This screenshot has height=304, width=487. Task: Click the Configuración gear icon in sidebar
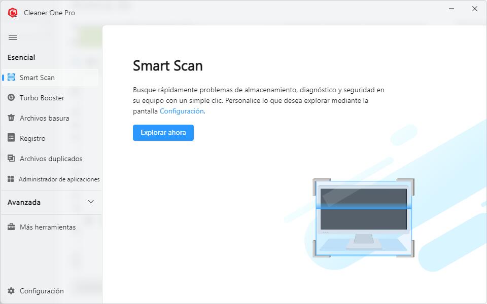pyautogui.click(x=11, y=291)
